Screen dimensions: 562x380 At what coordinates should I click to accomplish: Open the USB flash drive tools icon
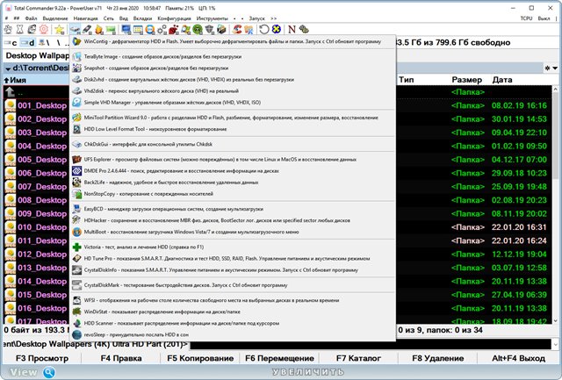pyautogui.click(x=87, y=29)
